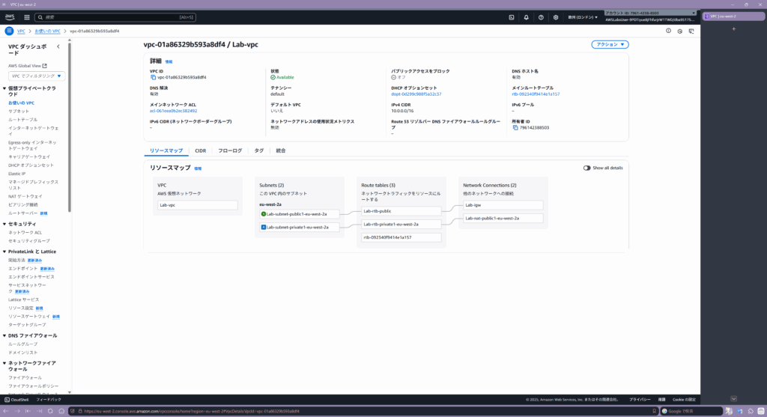
Task: Open the VPC でフィルタリング dropdown
Action: [37, 76]
